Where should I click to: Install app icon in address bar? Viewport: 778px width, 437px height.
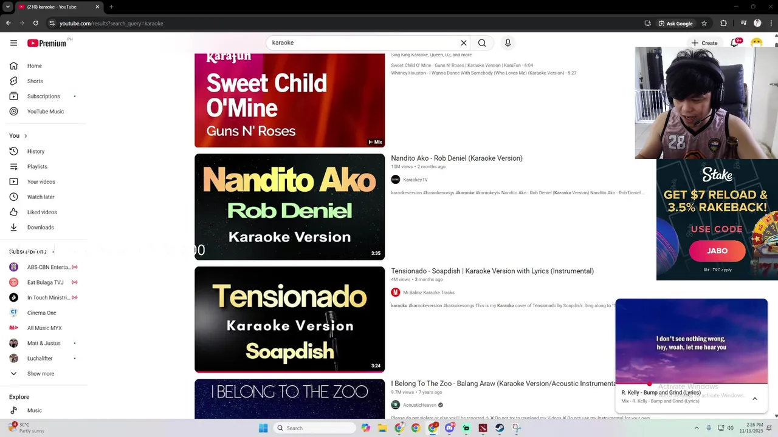[648, 23]
